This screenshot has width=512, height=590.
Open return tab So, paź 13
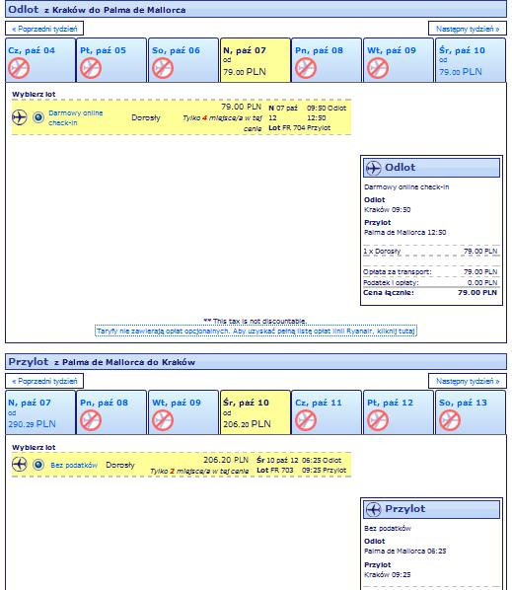coord(471,412)
